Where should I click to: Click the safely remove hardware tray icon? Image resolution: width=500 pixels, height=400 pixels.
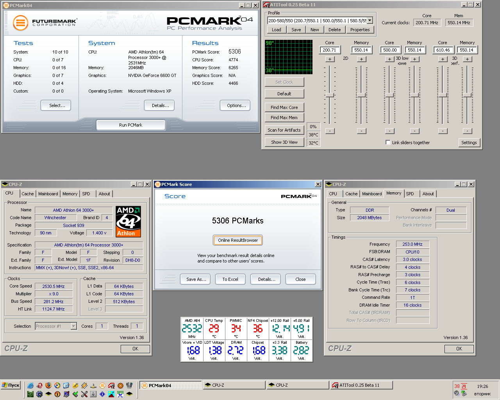coord(464,393)
